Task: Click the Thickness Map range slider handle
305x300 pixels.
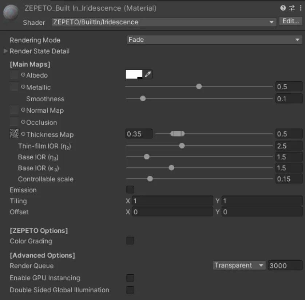Action: tap(177, 134)
